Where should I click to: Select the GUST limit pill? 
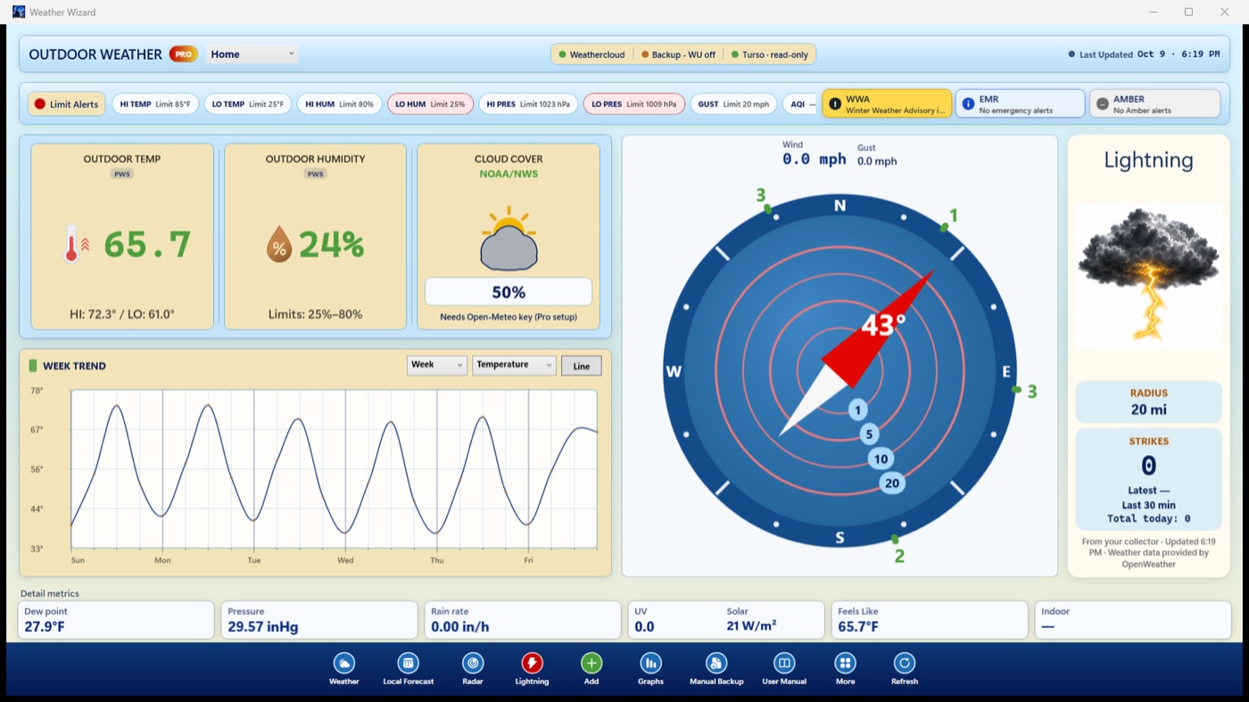click(x=733, y=104)
